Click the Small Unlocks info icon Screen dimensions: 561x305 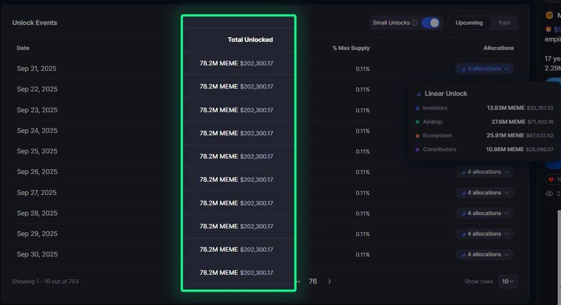pyautogui.click(x=414, y=23)
